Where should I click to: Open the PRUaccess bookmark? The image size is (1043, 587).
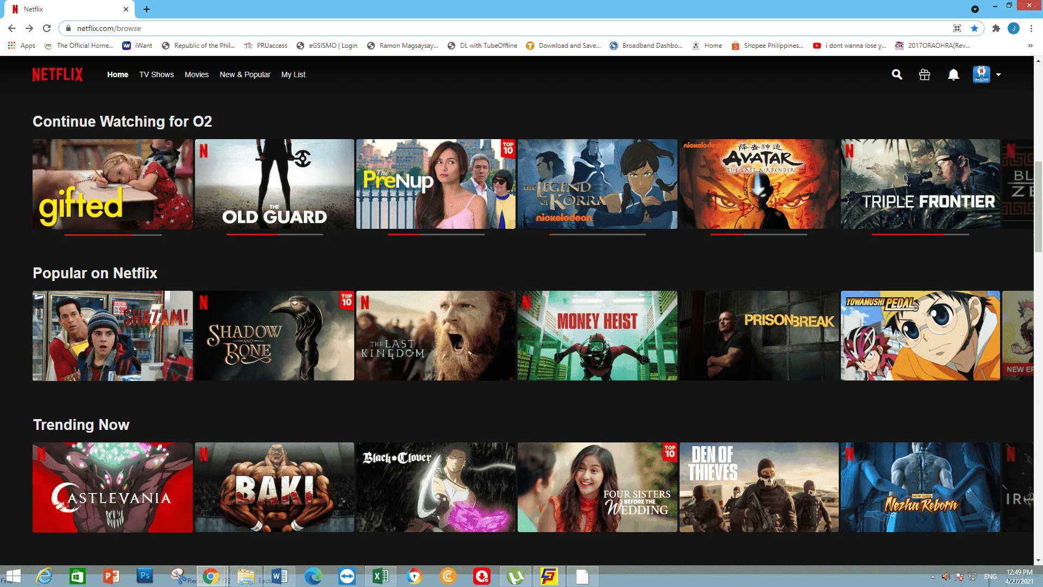coord(266,46)
